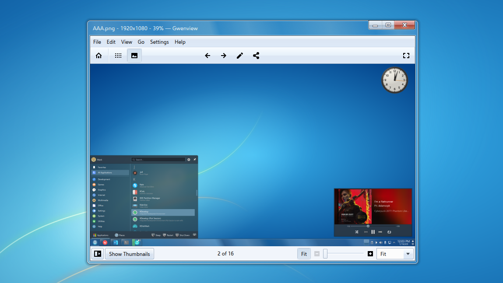Click the zoom slider handle
Viewport: 503px width, 283px height.
click(x=325, y=254)
